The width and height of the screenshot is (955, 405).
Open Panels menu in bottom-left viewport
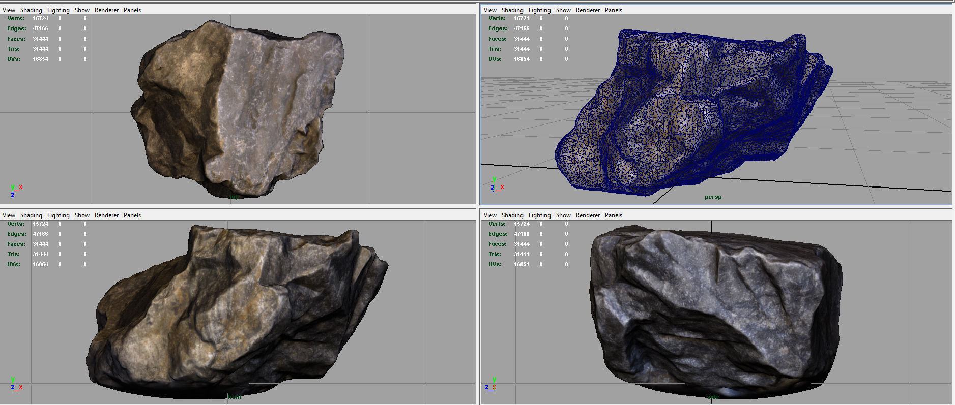tap(132, 215)
